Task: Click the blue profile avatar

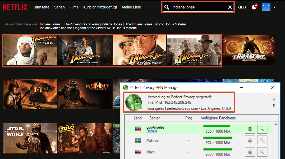Action: (266, 7)
